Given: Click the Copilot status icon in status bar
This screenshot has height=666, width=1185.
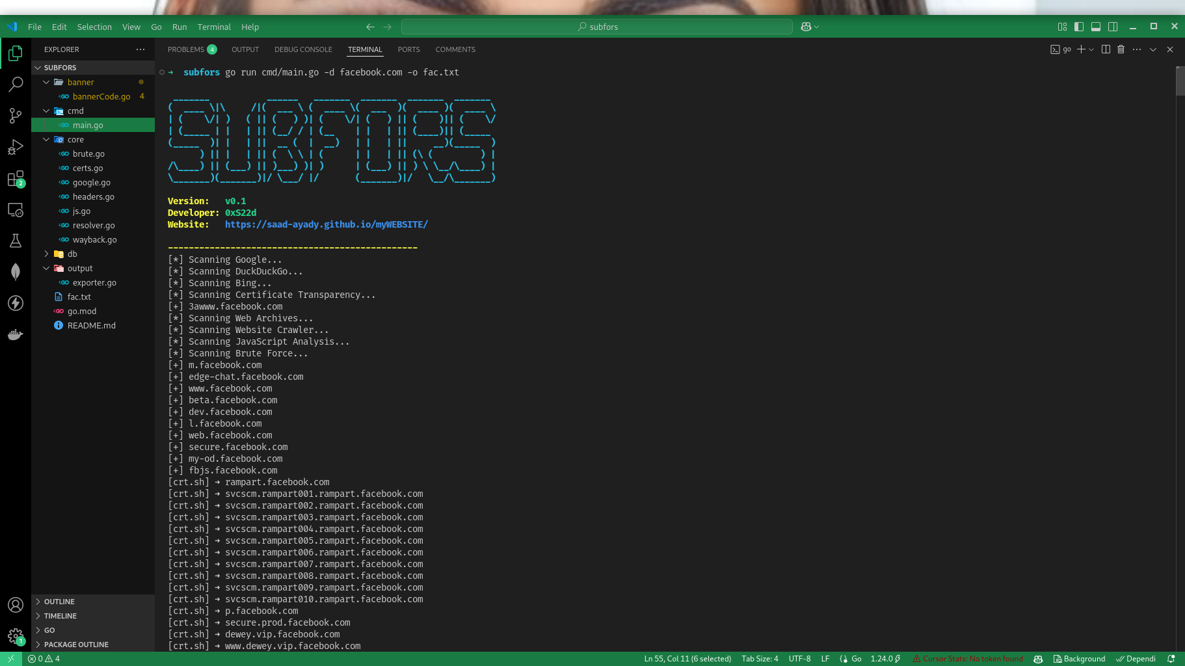Looking at the screenshot, I should (1038, 659).
